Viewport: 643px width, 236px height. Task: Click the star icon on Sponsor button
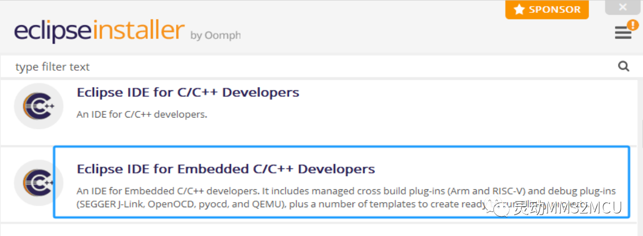click(519, 10)
